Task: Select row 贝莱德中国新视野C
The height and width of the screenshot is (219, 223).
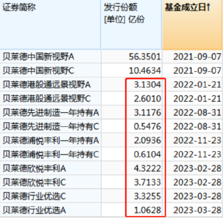Action: pyautogui.click(x=111, y=71)
